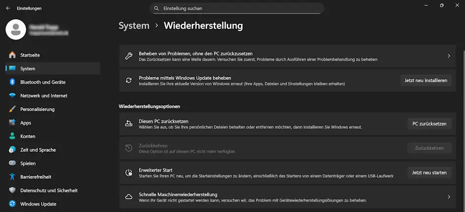Click the Apps icon in sidebar
Image resolution: width=465 pixels, height=212 pixels.
(12, 123)
